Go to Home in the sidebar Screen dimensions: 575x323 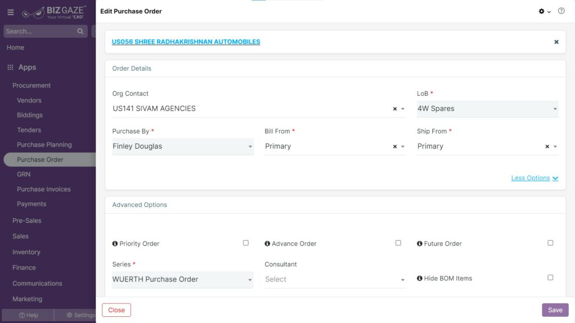tap(15, 48)
